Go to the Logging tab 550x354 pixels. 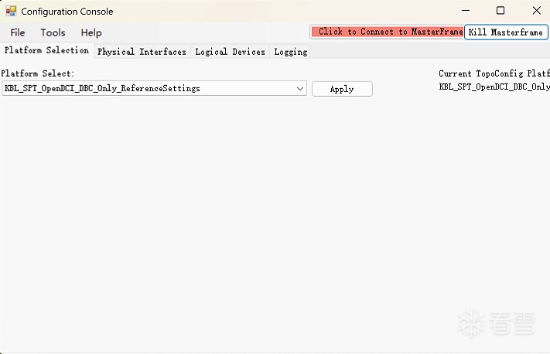coord(290,52)
